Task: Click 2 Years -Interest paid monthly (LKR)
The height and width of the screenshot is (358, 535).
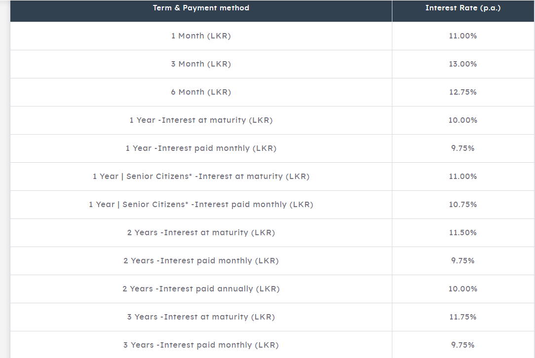Action: click(x=201, y=261)
